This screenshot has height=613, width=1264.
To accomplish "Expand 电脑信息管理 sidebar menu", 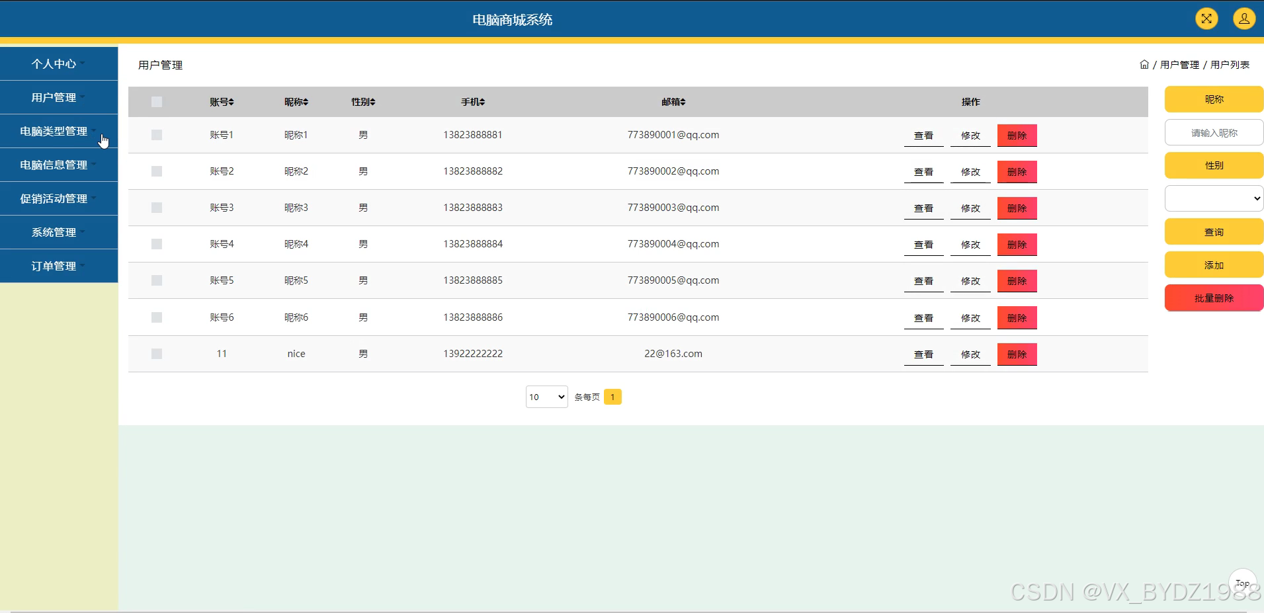I will 59,165.
